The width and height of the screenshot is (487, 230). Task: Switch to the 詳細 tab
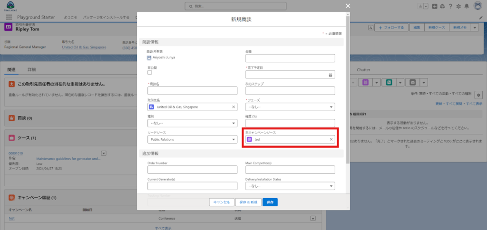click(x=31, y=69)
